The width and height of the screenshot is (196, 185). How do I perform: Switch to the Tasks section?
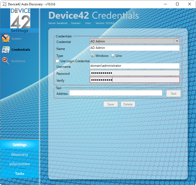(x=20, y=174)
